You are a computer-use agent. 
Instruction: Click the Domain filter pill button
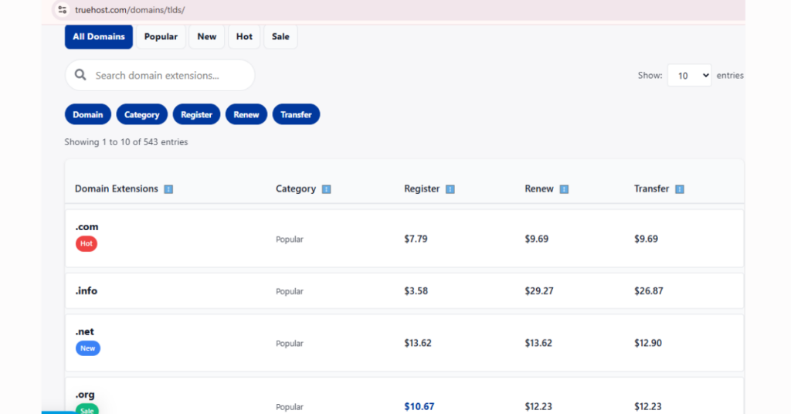coord(88,114)
